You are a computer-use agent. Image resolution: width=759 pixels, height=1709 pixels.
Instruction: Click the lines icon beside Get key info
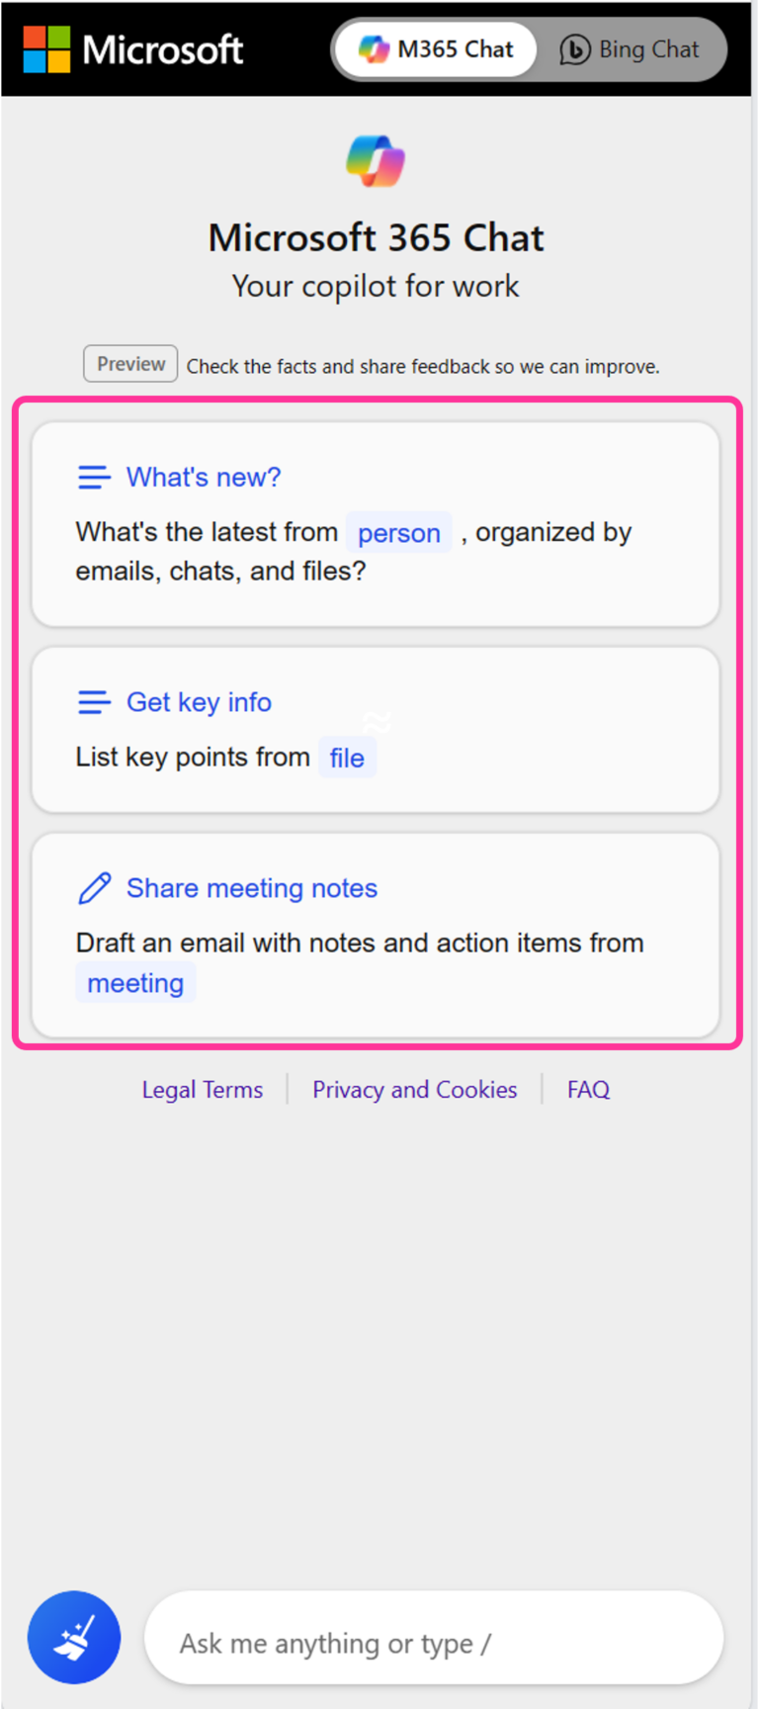pyautogui.click(x=94, y=702)
